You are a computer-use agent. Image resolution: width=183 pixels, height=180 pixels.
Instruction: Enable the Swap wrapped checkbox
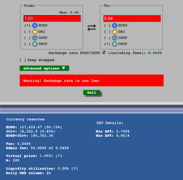pos(23,60)
